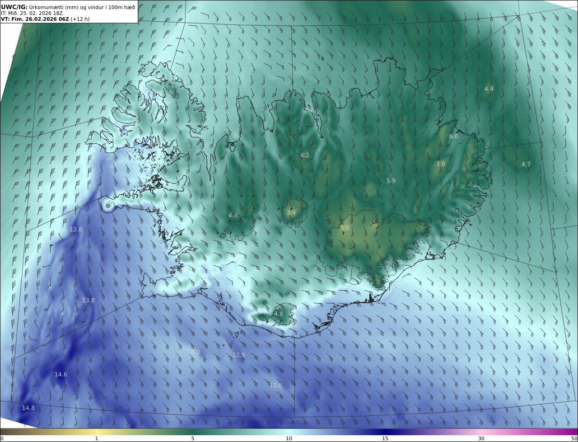Screen dimensions: 578x442
Task: Click the 11.8 value over the sea
Action: (x=276, y=386)
